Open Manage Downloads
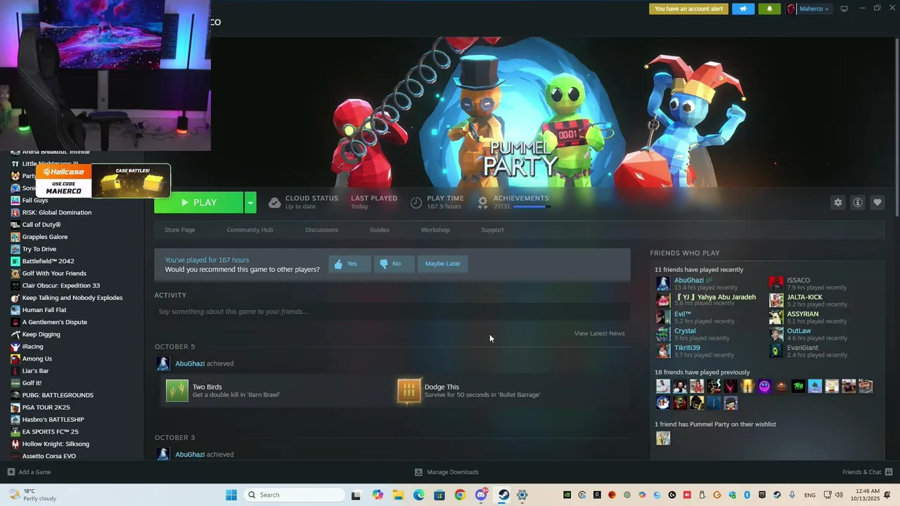This screenshot has height=506, width=900. point(446,472)
